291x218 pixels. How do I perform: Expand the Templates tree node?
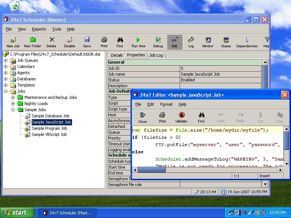coord(6,85)
